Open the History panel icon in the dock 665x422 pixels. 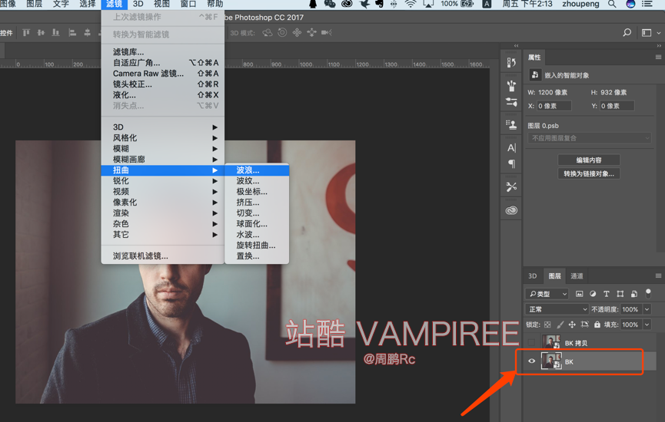point(511,63)
